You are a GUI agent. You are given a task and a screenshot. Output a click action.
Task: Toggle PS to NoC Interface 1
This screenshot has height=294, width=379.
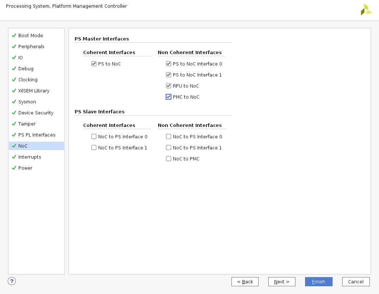click(x=169, y=75)
